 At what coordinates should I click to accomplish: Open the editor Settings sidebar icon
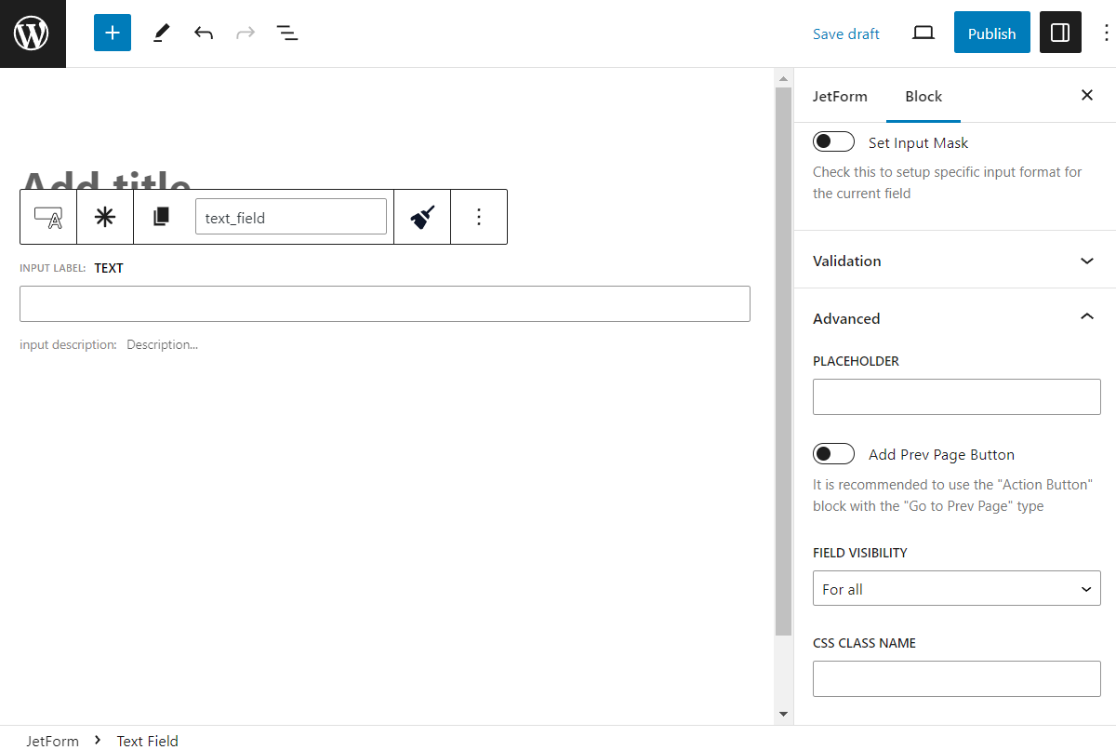point(1060,33)
